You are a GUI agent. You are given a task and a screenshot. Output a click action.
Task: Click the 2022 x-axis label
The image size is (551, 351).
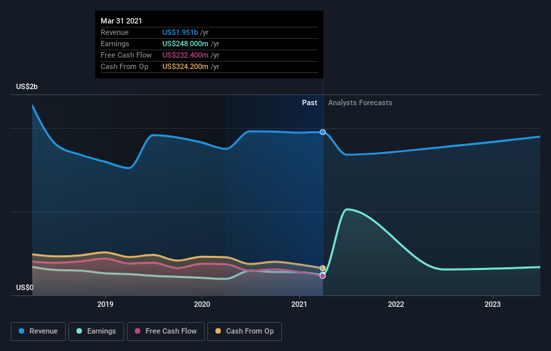[x=396, y=304]
